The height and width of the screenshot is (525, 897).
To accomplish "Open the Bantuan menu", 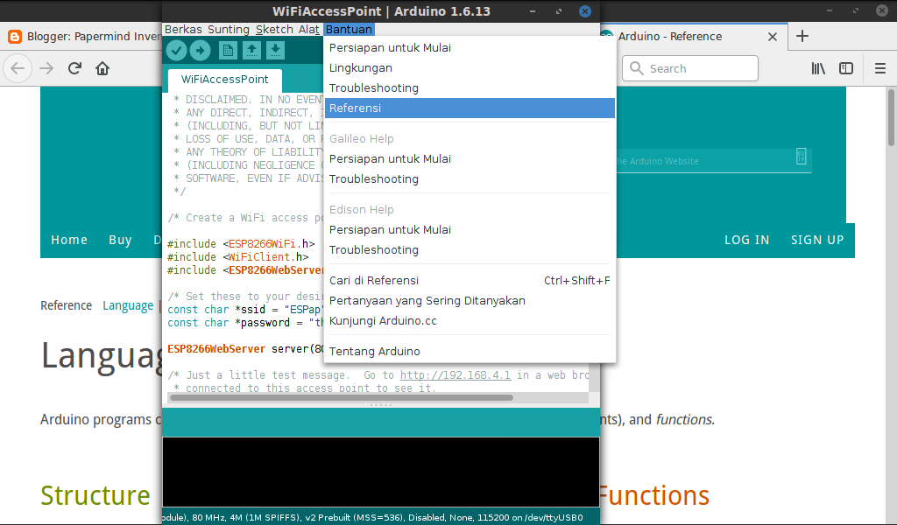I will coord(349,29).
